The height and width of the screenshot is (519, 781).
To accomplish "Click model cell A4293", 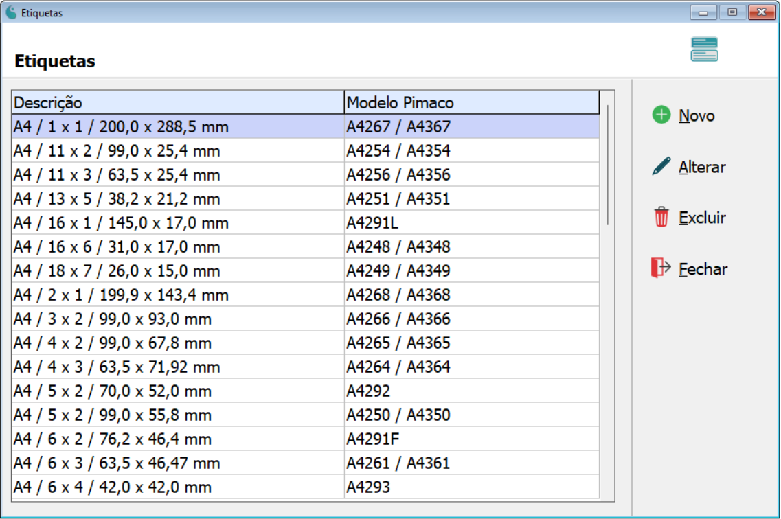I will [x=472, y=487].
